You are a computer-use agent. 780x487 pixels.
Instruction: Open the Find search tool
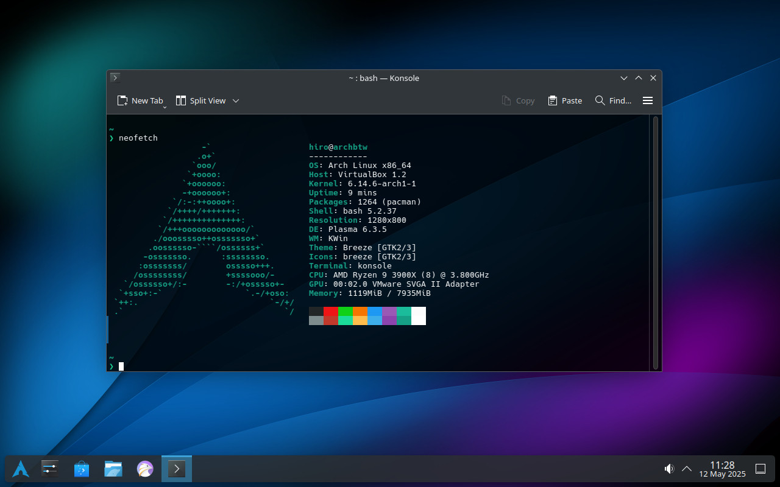coord(613,100)
